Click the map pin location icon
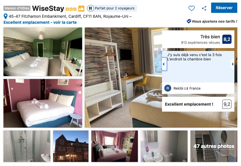 pyautogui.click(x=5, y=16)
